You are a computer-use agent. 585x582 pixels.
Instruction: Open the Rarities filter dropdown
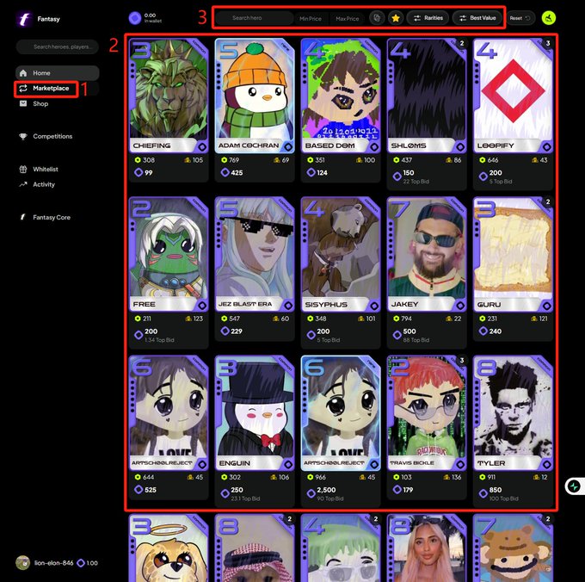[428, 18]
